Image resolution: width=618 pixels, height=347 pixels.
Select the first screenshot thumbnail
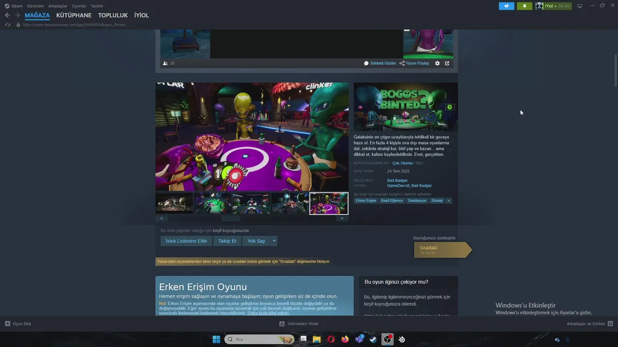click(174, 203)
